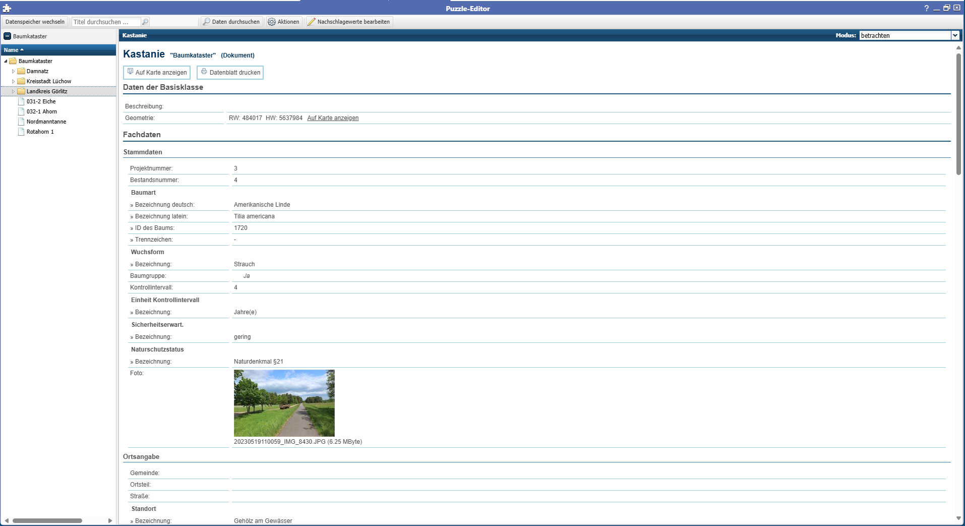Click the magnifier icon beside the title search field
965x526 pixels.
tap(145, 22)
